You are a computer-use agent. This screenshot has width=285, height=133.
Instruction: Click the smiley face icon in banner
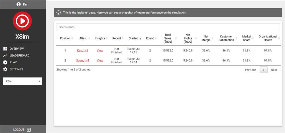[58, 13]
